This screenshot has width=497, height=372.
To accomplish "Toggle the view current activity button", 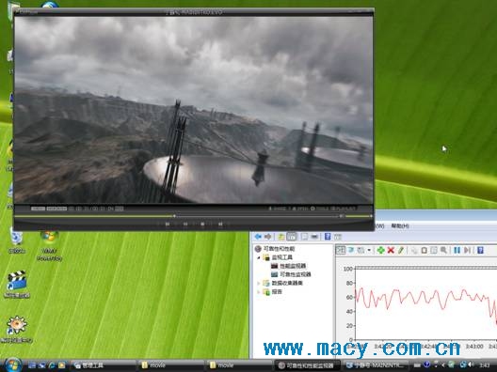I will [341, 250].
